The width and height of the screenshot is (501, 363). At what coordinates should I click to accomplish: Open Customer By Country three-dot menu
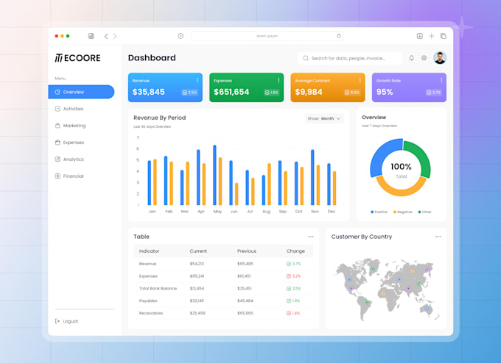click(438, 237)
